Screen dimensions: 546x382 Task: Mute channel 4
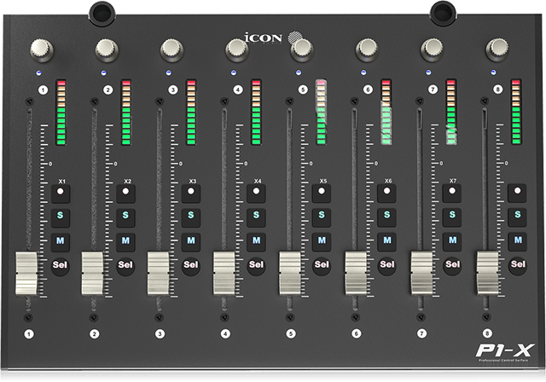pyautogui.click(x=256, y=242)
